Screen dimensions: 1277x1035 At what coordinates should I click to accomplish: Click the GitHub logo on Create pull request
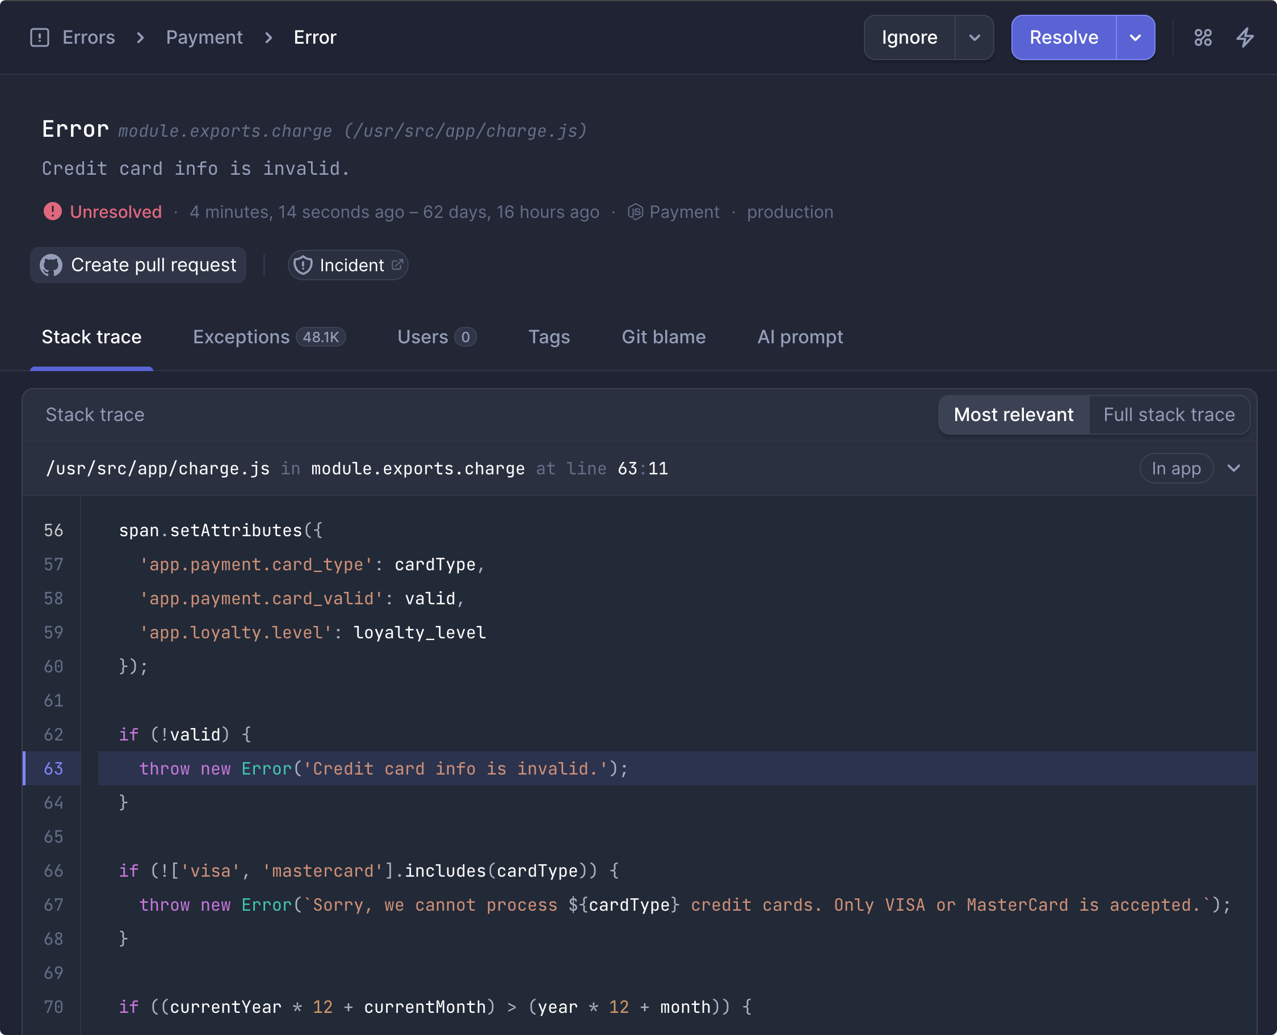[51, 266]
